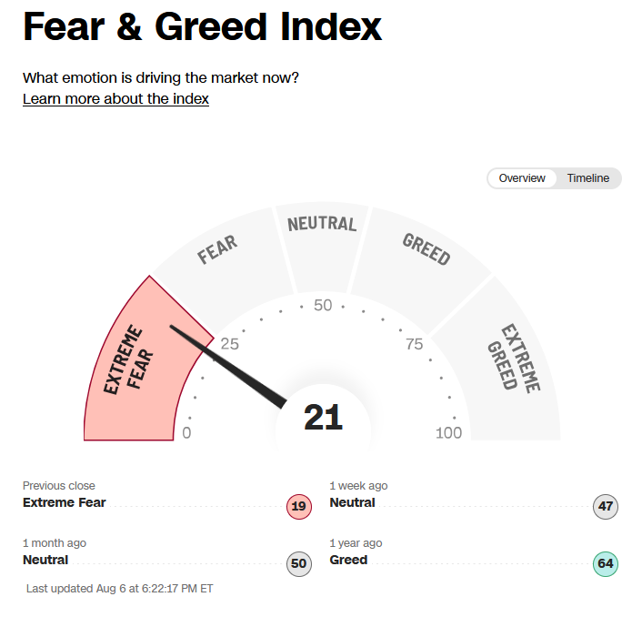Image resolution: width=632 pixels, height=617 pixels.
Task: Select the Overview toggle option
Action: [522, 178]
